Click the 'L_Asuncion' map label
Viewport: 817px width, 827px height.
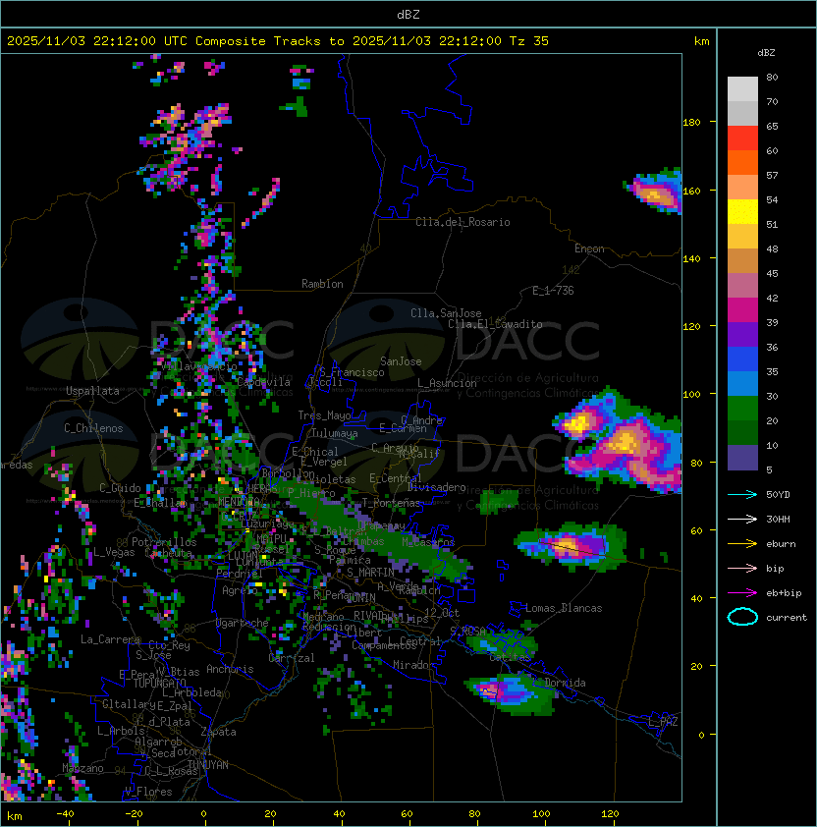tap(447, 383)
